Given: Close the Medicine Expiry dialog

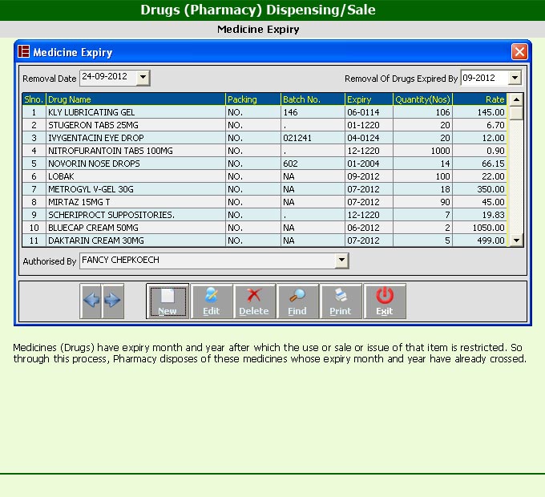Looking at the screenshot, I should [x=519, y=52].
